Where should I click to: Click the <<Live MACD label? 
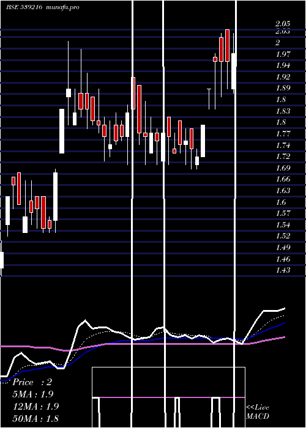click(x=258, y=412)
